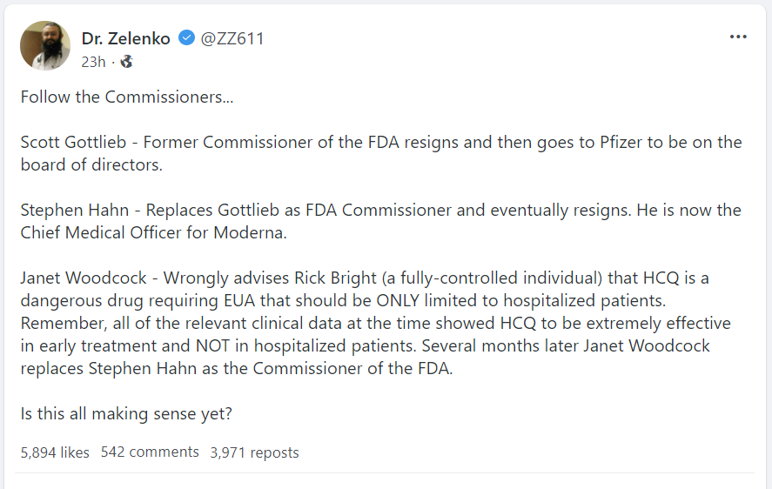This screenshot has height=489, width=772.
Task: Click the Stephen Hahn paragraph text
Action: 348,210
